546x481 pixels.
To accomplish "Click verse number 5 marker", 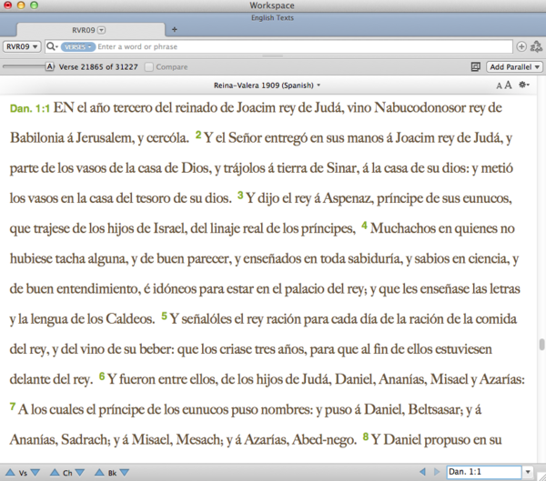I will pos(164,316).
